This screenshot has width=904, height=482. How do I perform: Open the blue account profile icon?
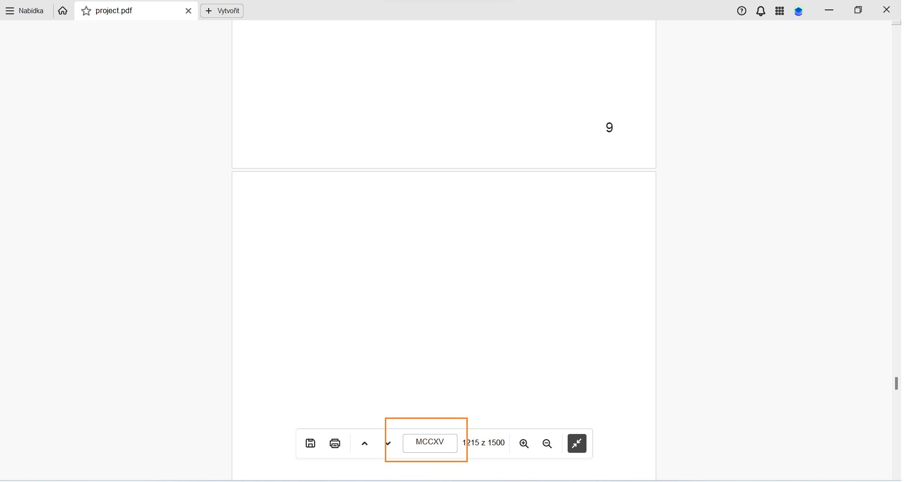pyautogui.click(x=798, y=11)
